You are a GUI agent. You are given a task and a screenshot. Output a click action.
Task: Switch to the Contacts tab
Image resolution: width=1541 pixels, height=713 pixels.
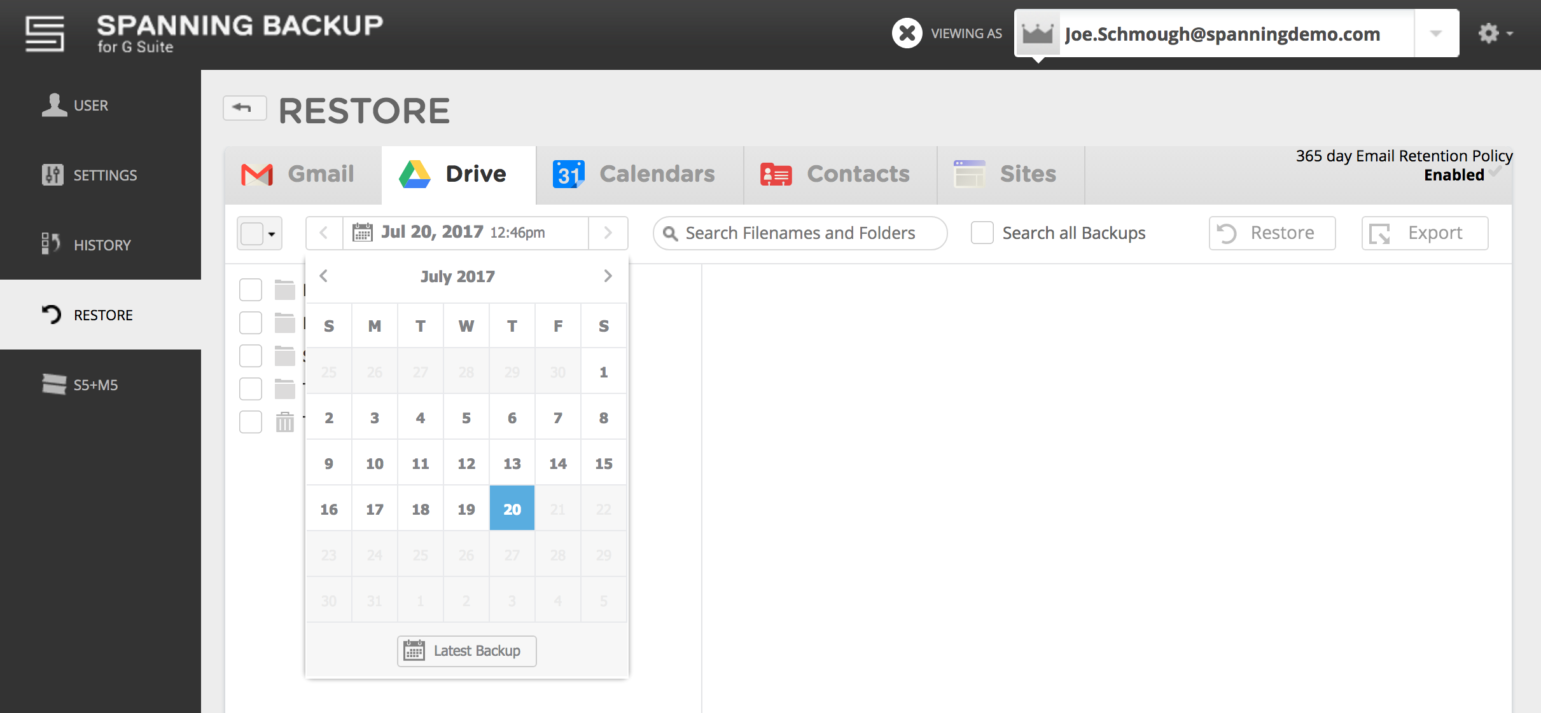pyautogui.click(x=840, y=175)
